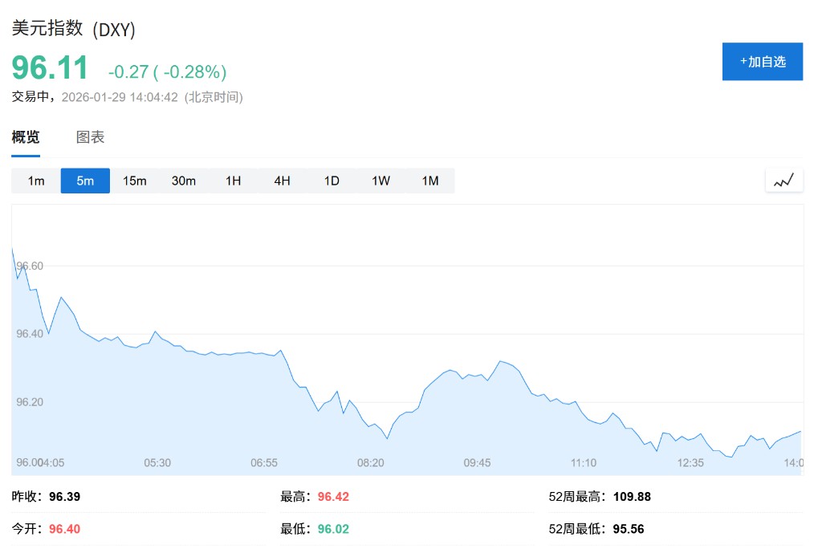The width and height of the screenshot is (822, 557).
Task: Set chart interval to 4H
Action: tap(282, 181)
